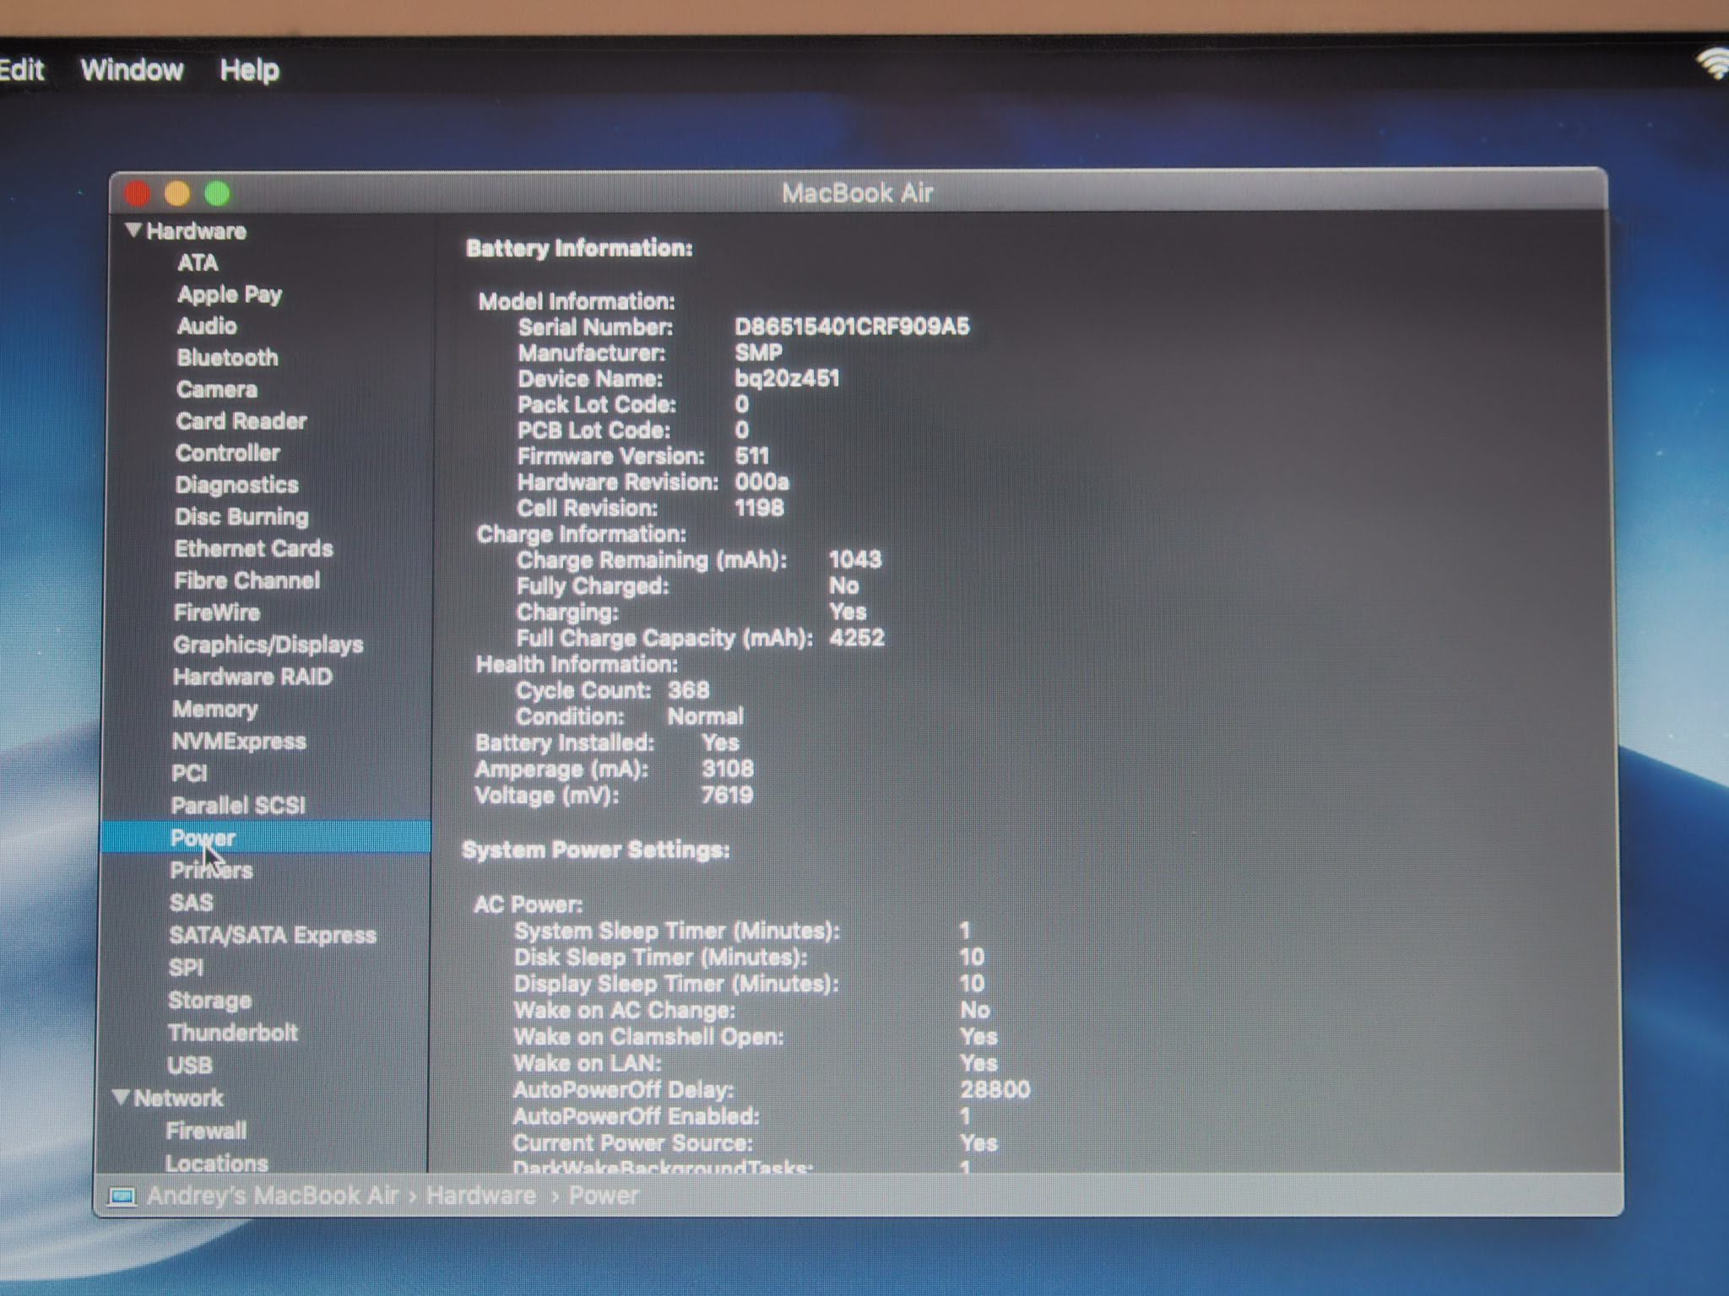Select Ethernet Cards in the sidebar

click(x=253, y=548)
